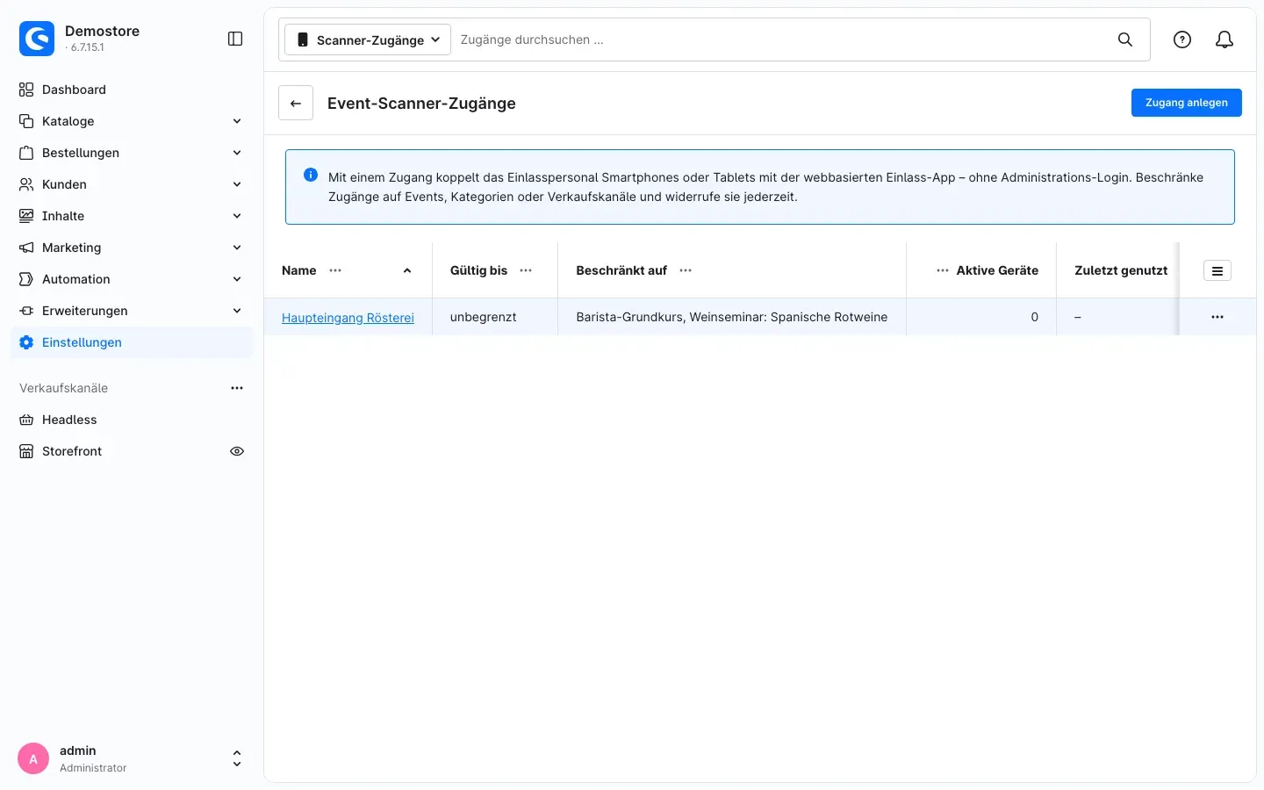Click the unbegrenzt cell
1264x790 pixels.
pyautogui.click(x=495, y=317)
